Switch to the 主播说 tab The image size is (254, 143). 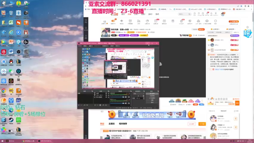[x=111, y=124]
